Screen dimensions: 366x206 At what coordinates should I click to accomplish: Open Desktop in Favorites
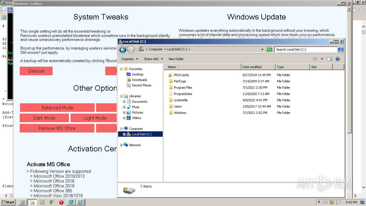(138, 74)
